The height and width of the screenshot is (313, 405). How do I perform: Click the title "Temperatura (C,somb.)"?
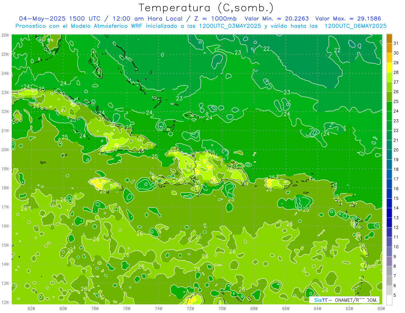coord(206,8)
